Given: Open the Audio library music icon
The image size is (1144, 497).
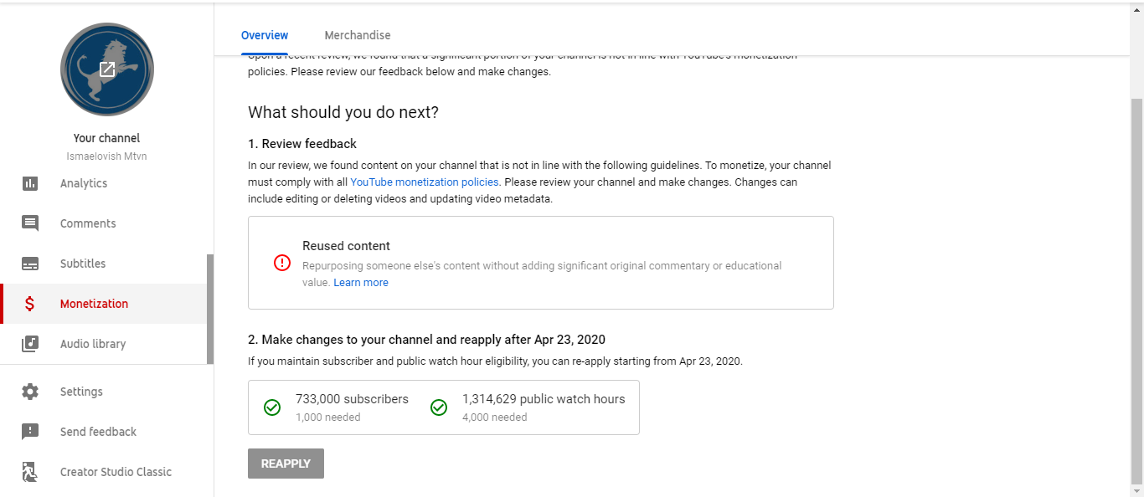Looking at the screenshot, I should tap(30, 344).
